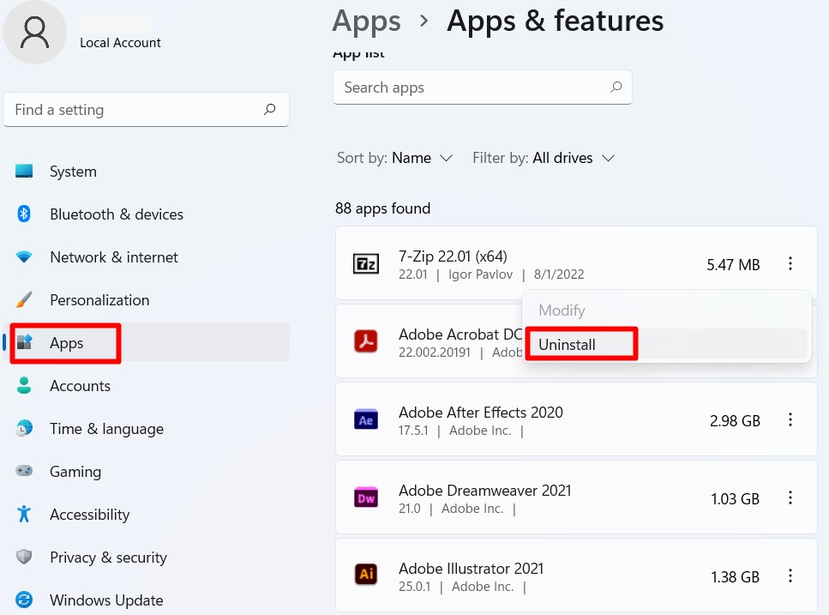The image size is (829, 615).
Task: Choose Modify in the context menu
Action: tap(562, 311)
